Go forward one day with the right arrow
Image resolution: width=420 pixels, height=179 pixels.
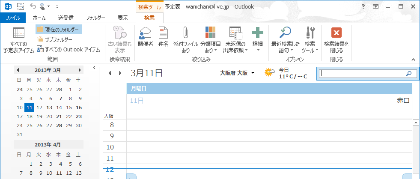[120, 73]
